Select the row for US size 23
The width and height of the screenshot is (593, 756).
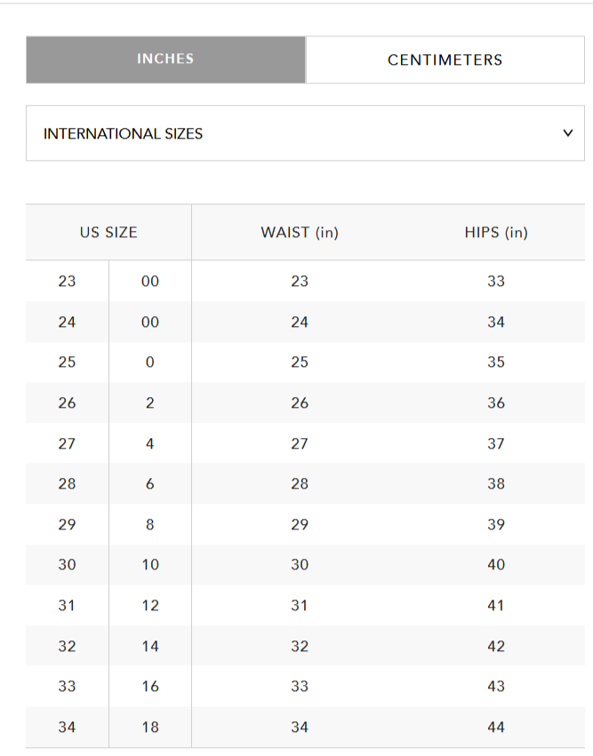click(68, 281)
